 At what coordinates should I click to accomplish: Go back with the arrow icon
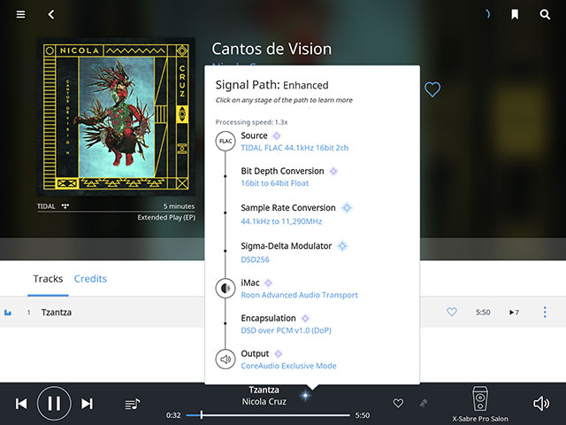tap(51, 14)
